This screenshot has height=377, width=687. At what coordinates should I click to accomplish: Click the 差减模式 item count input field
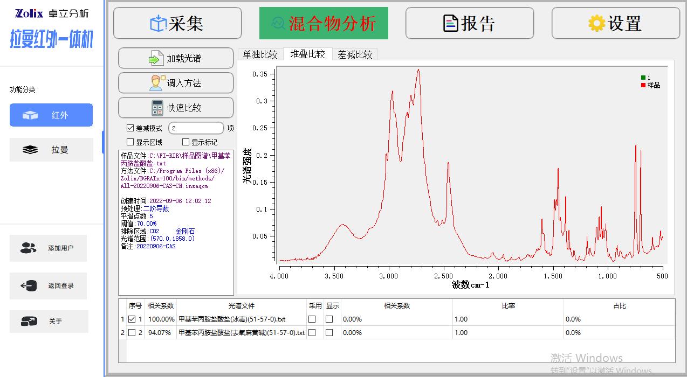[x=196, y=128]
